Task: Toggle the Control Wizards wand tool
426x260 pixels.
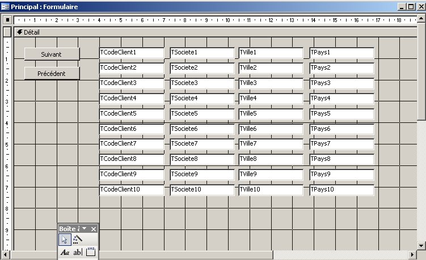Action: pyautogui.click(x=78, y=240)
